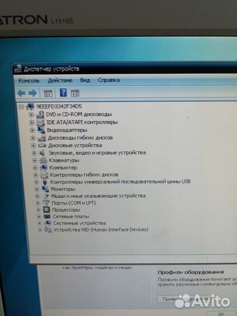Click the rightmost toolbar pane icon after Help

(x=75, y=93)
